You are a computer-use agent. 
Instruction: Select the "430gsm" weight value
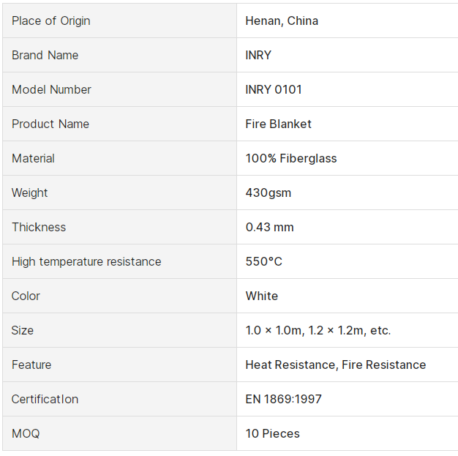tap(269, 193)
